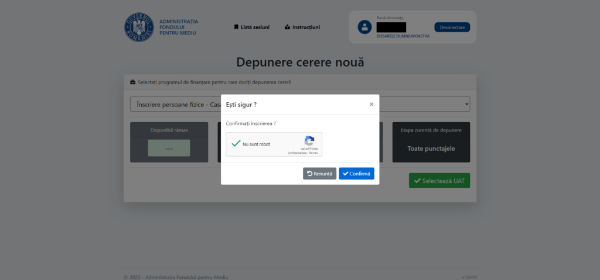Expand dropdown via its chevron arrow

click(x=466, y=104)
